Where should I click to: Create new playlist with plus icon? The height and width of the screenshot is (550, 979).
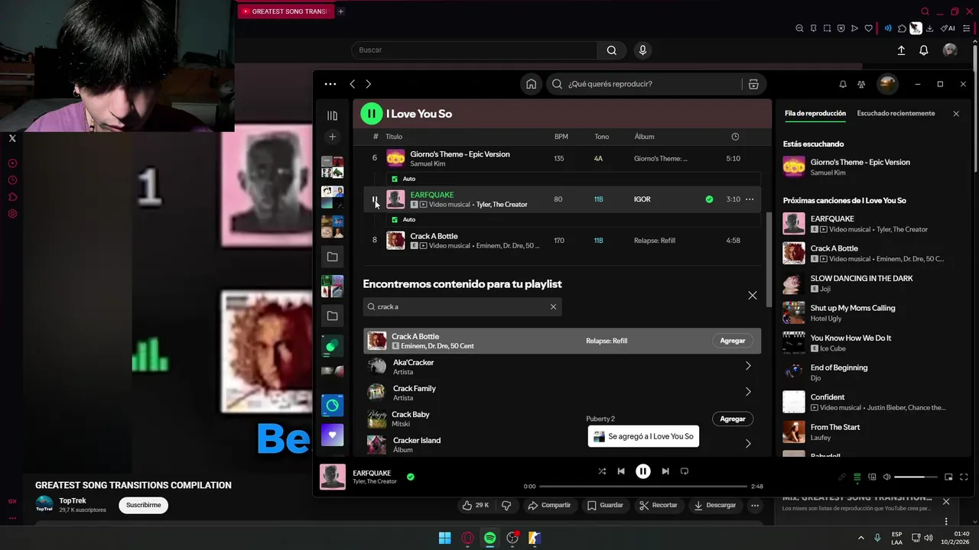point(332,137)
